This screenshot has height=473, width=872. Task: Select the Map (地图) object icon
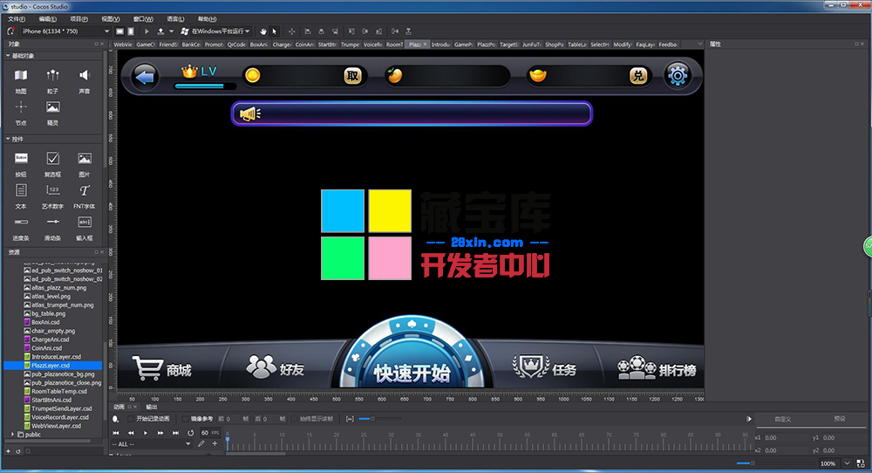pyautogui.click(x=21, y=75)
